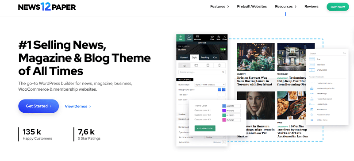
Task: Click the green Custom color #2 swatch
Action: click(224, 115)
